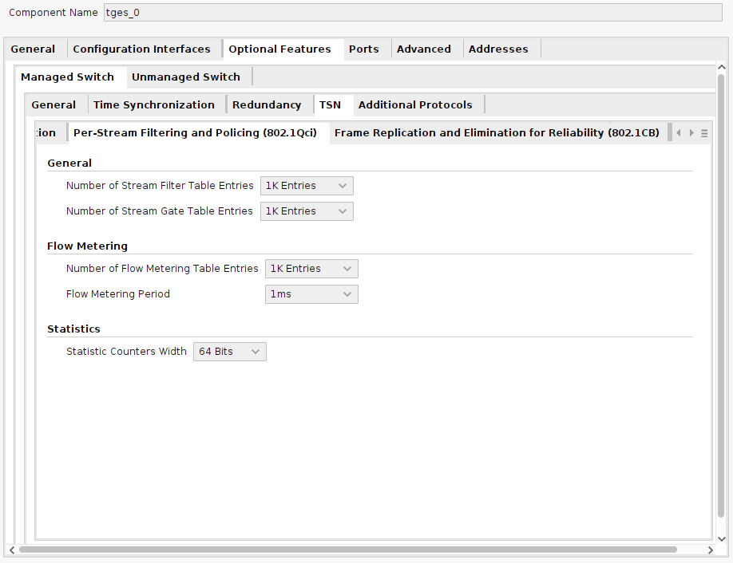The width and height of the screenshot is (733, 563).
Task: Select Per-Stream Filtering and Policing (802.1Qci) tab
Action: tap(195, 133)
